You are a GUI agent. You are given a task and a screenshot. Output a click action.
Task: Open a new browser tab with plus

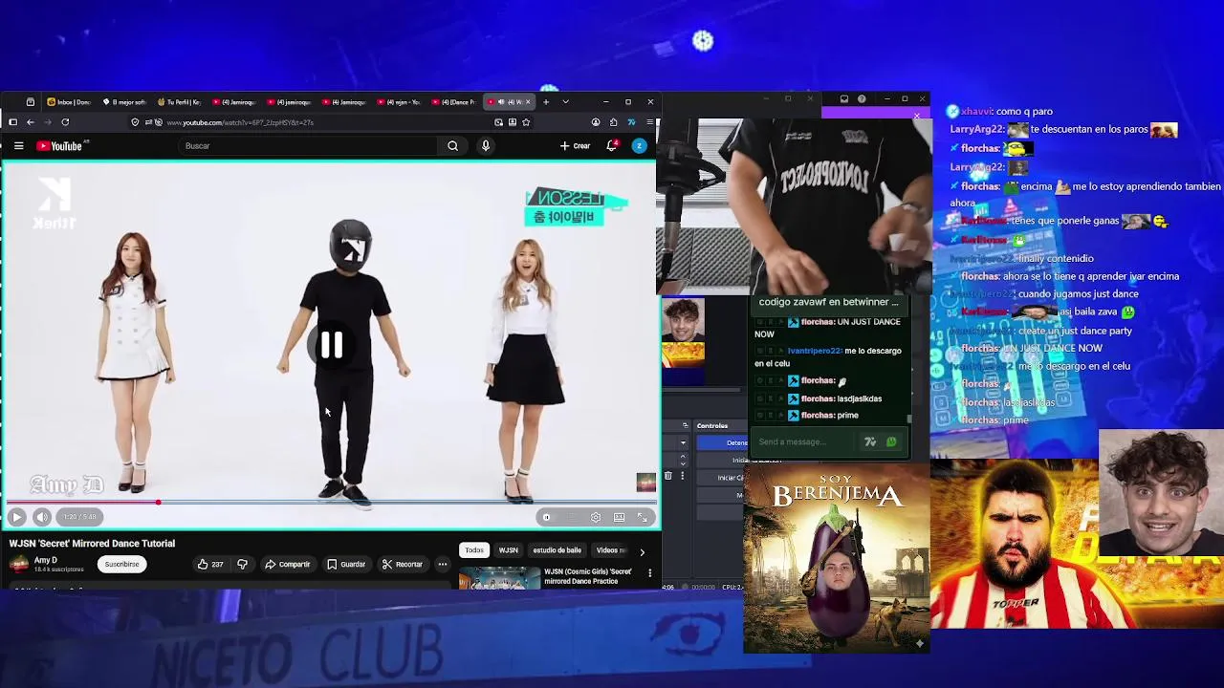pyautogui.click(x=546, y=101)
